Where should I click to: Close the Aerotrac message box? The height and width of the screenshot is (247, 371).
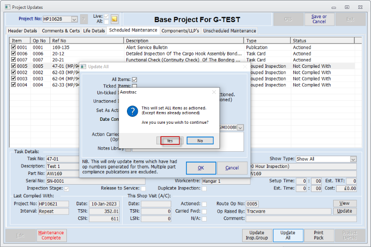[x=214, y=92]
